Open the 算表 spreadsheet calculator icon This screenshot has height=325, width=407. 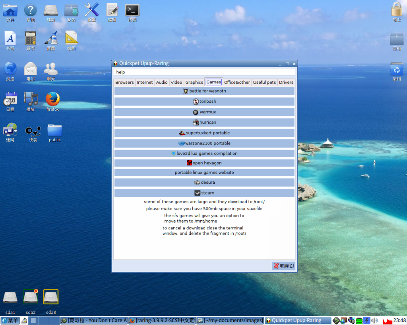(x=30, y=38)
